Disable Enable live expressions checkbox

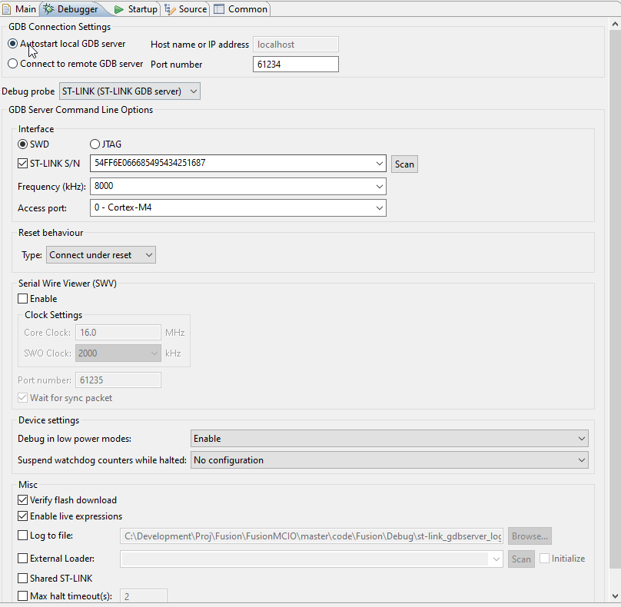23,516
